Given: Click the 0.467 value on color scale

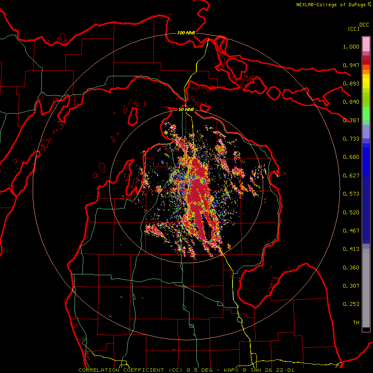Looking at the screenshot, I should tap(351, 231).
